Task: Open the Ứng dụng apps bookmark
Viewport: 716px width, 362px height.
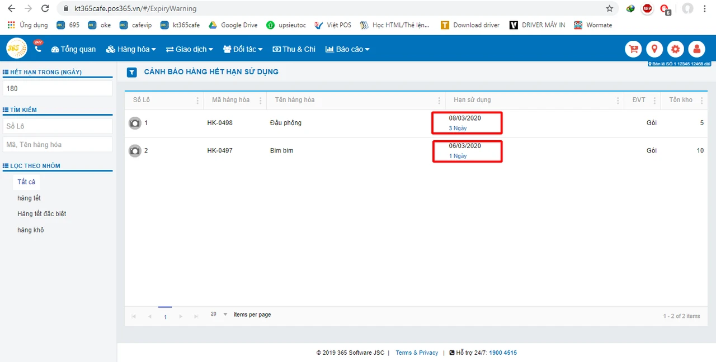Action: (27, 25)
